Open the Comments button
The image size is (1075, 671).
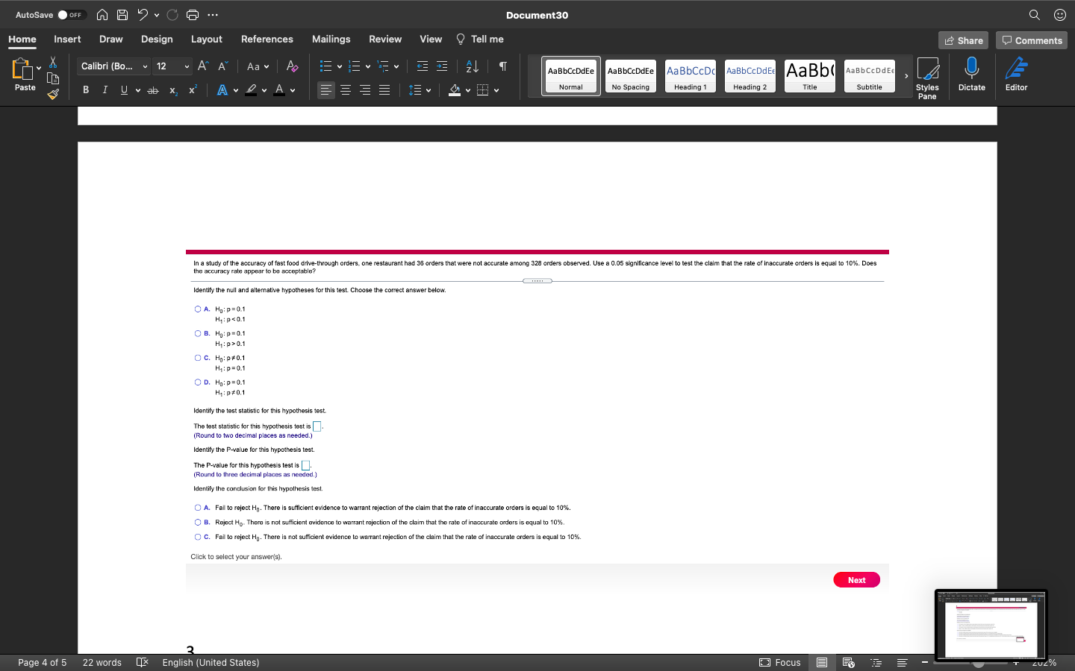[1032, 40]
